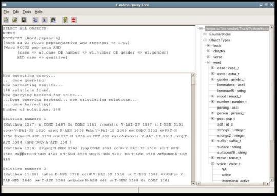Image resolution: width=277 pixels, height=196 pixels.
Task: Click the 'Solution number: 2' line
Action: coord(25,169)
